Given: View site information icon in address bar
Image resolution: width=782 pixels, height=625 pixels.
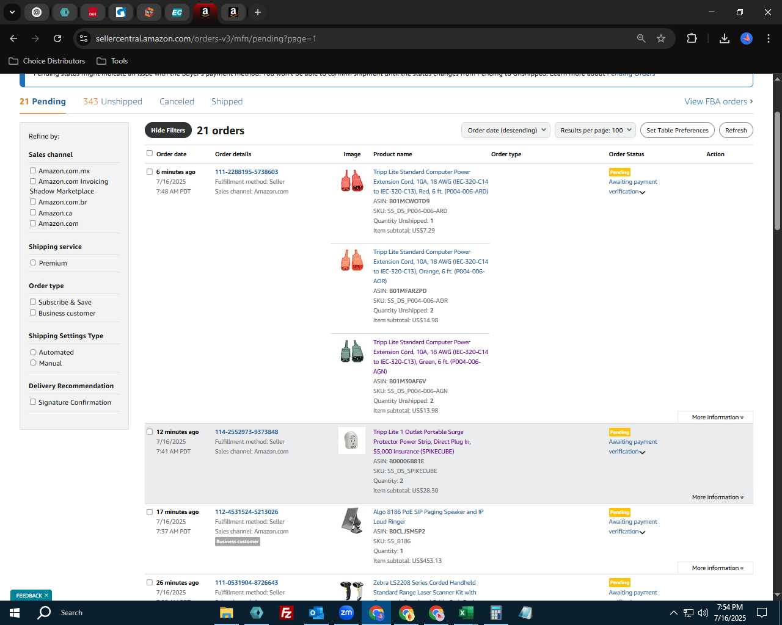Looking at the screenshot, I should coord(84,38).
